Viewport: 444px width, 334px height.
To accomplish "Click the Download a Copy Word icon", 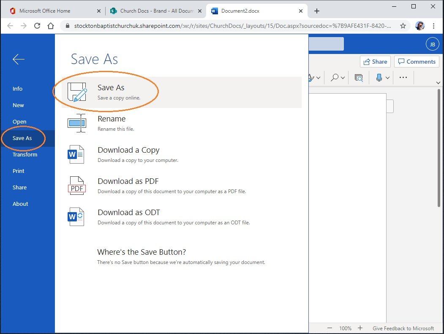I will pos(76,154).
